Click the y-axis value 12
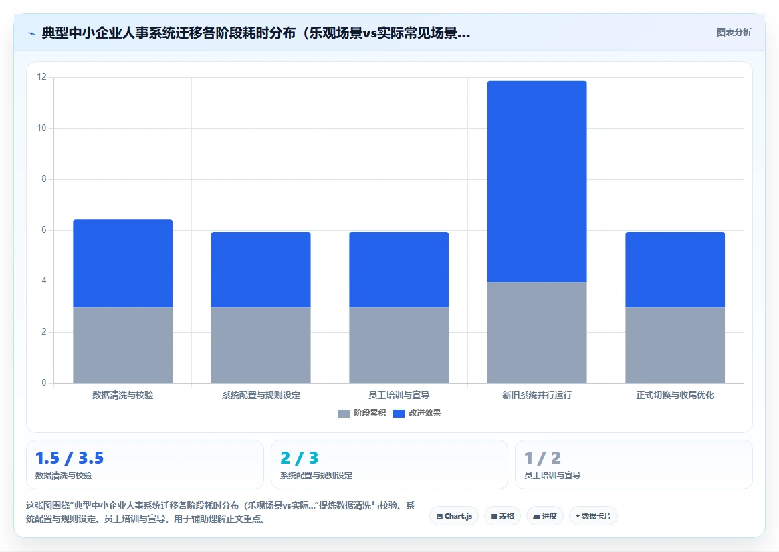This screenshot has height=552, width=779. tap(41, 76)
